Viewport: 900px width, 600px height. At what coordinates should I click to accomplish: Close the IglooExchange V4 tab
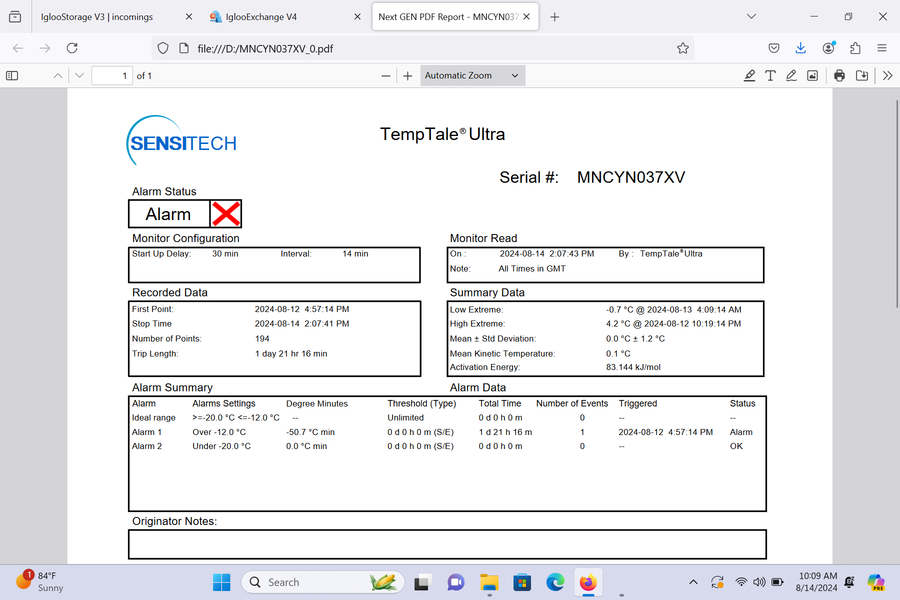[357, 16]
